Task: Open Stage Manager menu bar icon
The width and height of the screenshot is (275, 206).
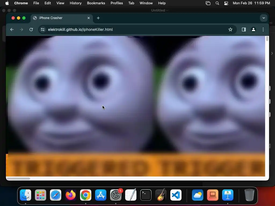Action: point(208,3)
